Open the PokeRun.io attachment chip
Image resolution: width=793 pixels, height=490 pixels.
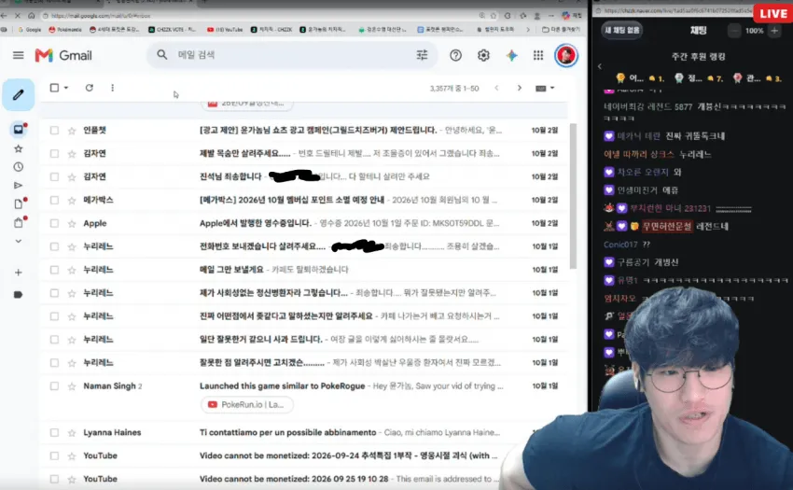pyautogui.click(x=247, y=405)
